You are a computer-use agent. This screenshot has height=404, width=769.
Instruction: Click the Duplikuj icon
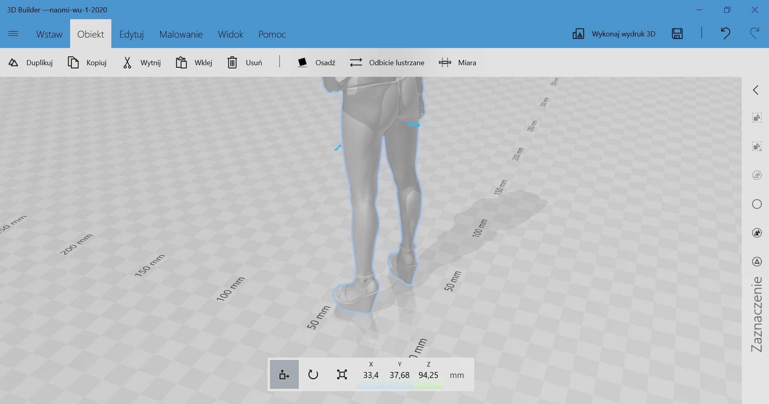pyautogui.click(x=13, y=62)
